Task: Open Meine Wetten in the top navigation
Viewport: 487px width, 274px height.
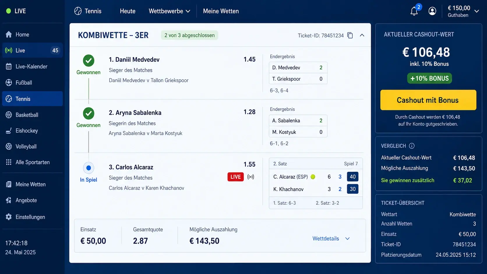Action: point(221,11)
